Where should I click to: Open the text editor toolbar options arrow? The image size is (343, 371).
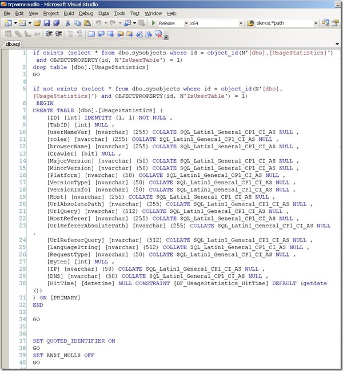[166, 37]
